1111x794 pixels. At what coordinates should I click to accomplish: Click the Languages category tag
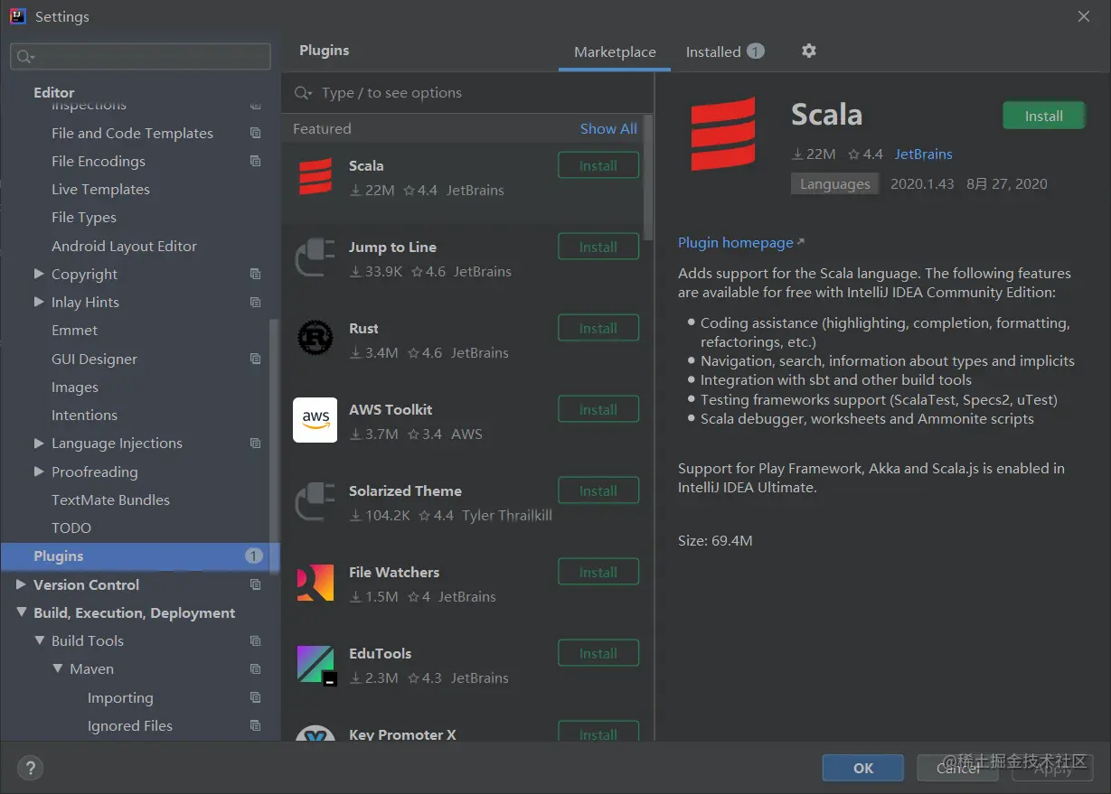point(834,183)
